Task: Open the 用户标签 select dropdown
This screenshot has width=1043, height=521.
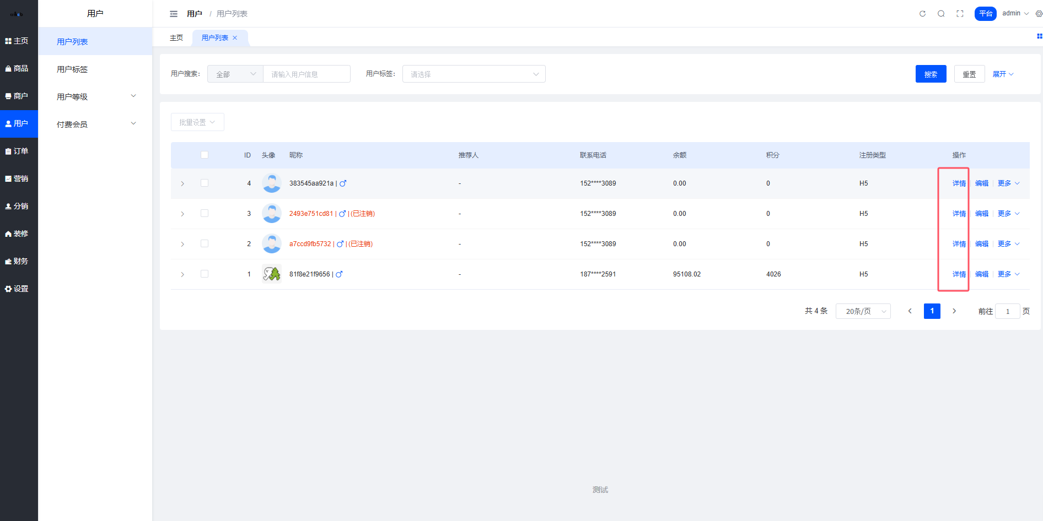Action: (474, 74)
